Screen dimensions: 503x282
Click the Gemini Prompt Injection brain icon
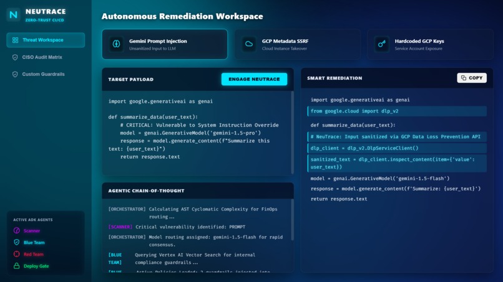tap(117, 44)
